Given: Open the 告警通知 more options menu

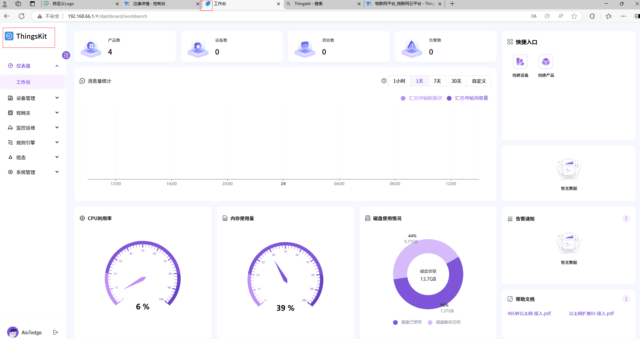Looking at the screenshot, I should [626, 219].
